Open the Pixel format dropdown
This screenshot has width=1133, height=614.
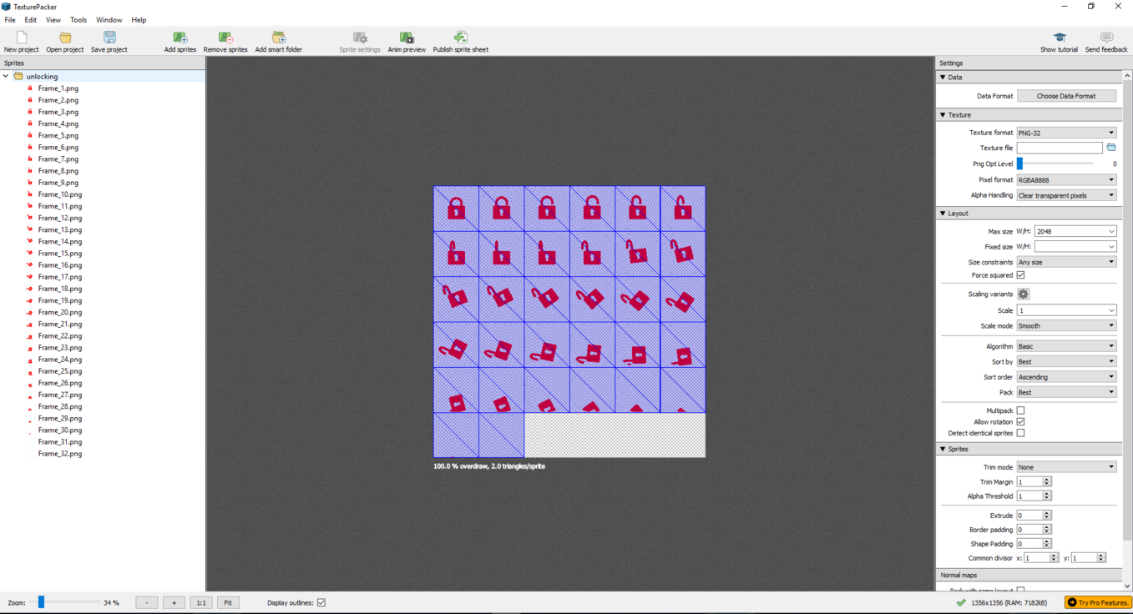coord(1066,180)
